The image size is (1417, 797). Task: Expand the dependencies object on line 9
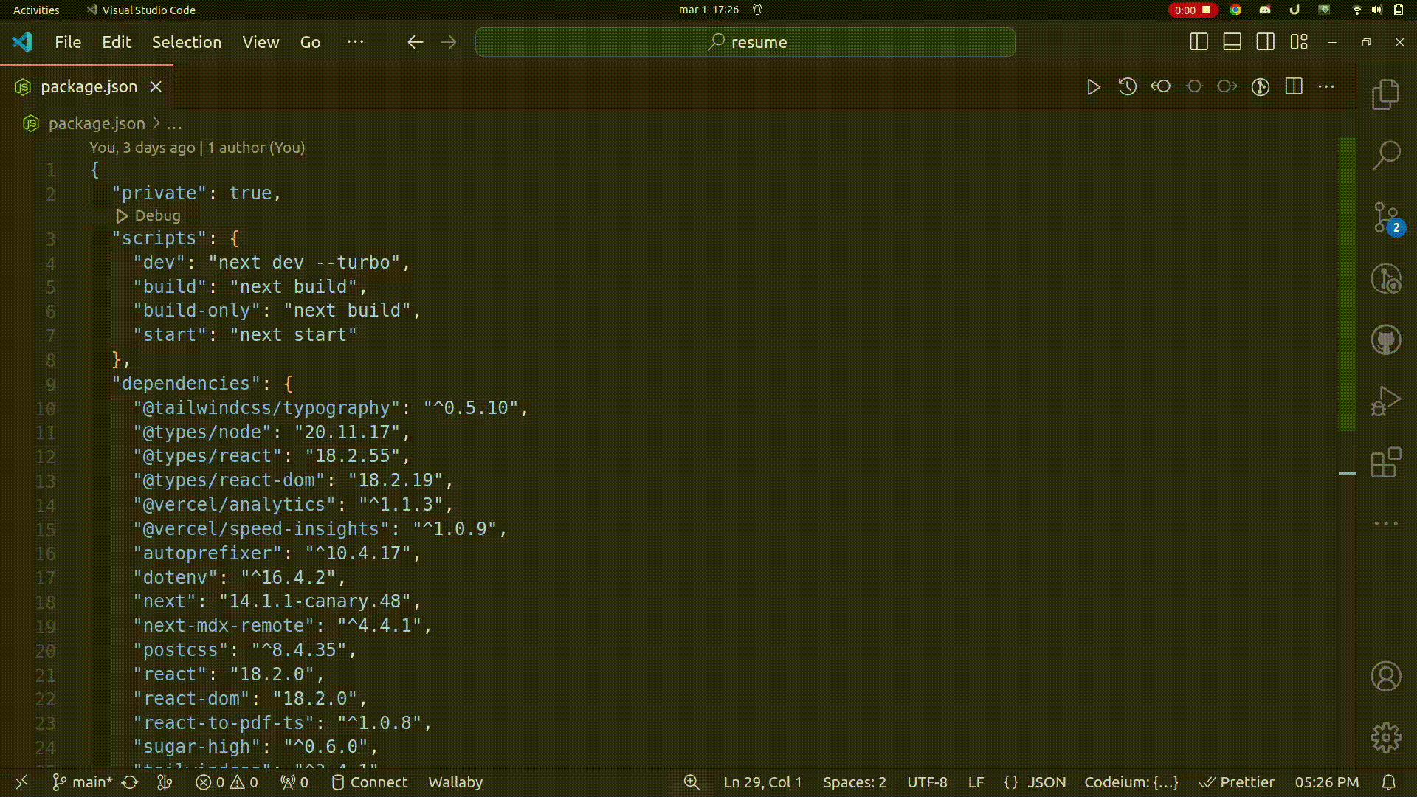point(74,382)
